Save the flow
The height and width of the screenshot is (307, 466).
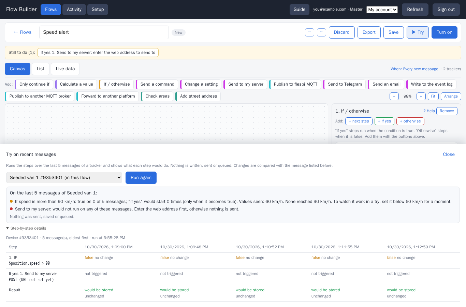[394, 32]
